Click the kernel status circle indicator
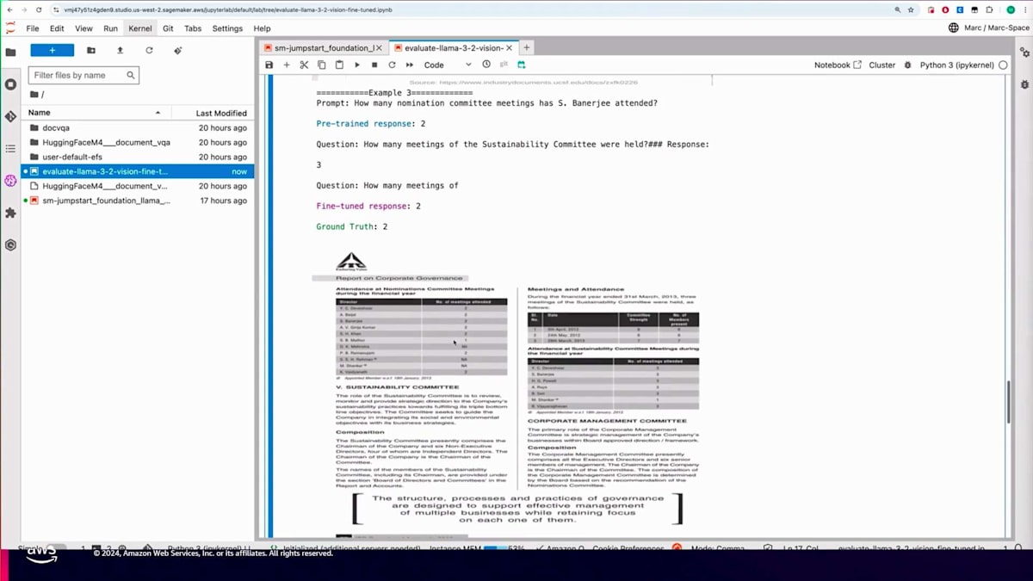The height and width of the screenshot is (581, 1033). point(1003,65)
